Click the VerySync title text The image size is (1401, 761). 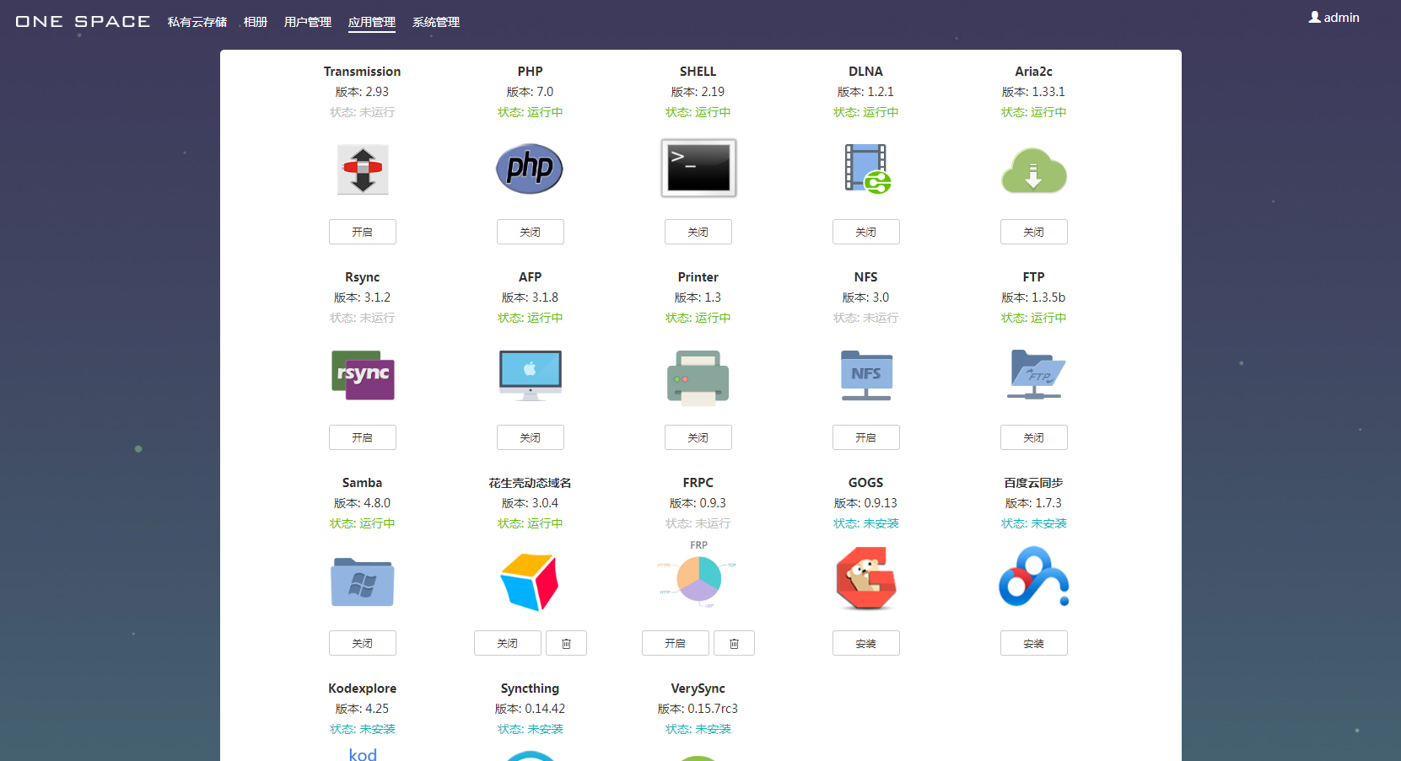[698, 689]
